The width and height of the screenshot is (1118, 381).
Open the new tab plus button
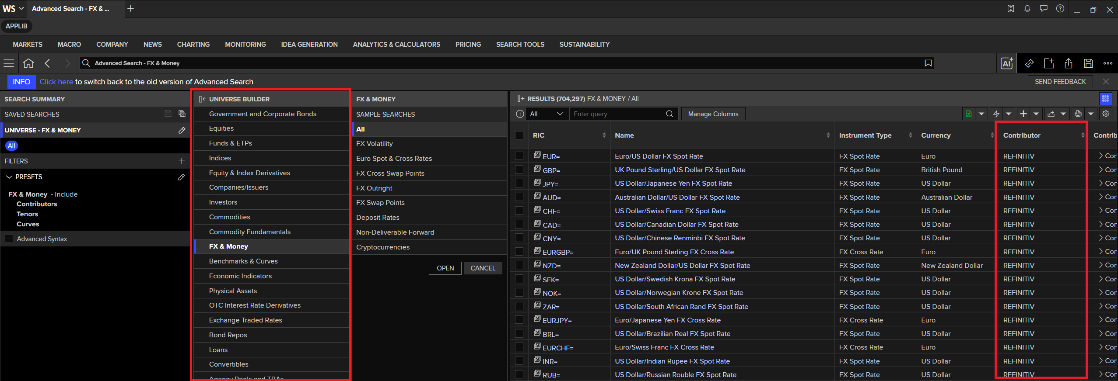tap(130, 8)
